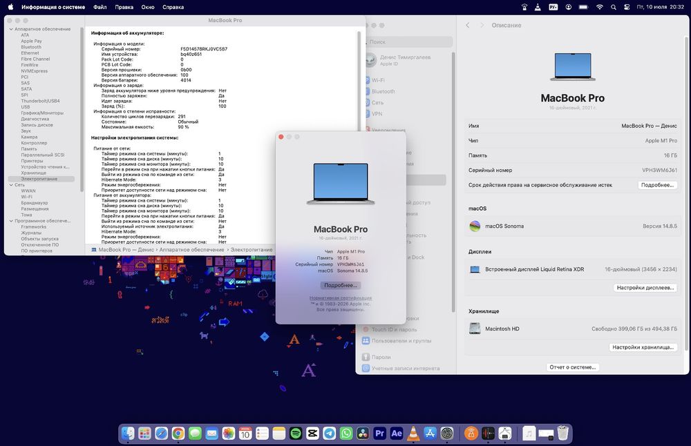
Task: Launch Safari from the Dock
Action: tap(161, 434)
